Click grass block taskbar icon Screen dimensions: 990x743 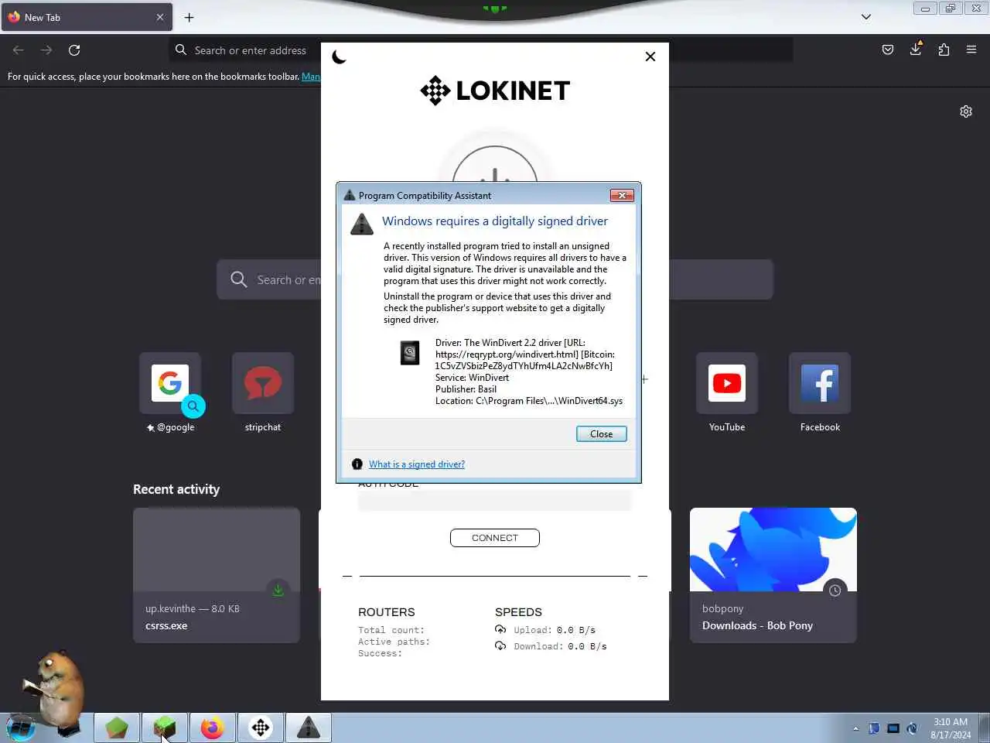tap(165, 728)
